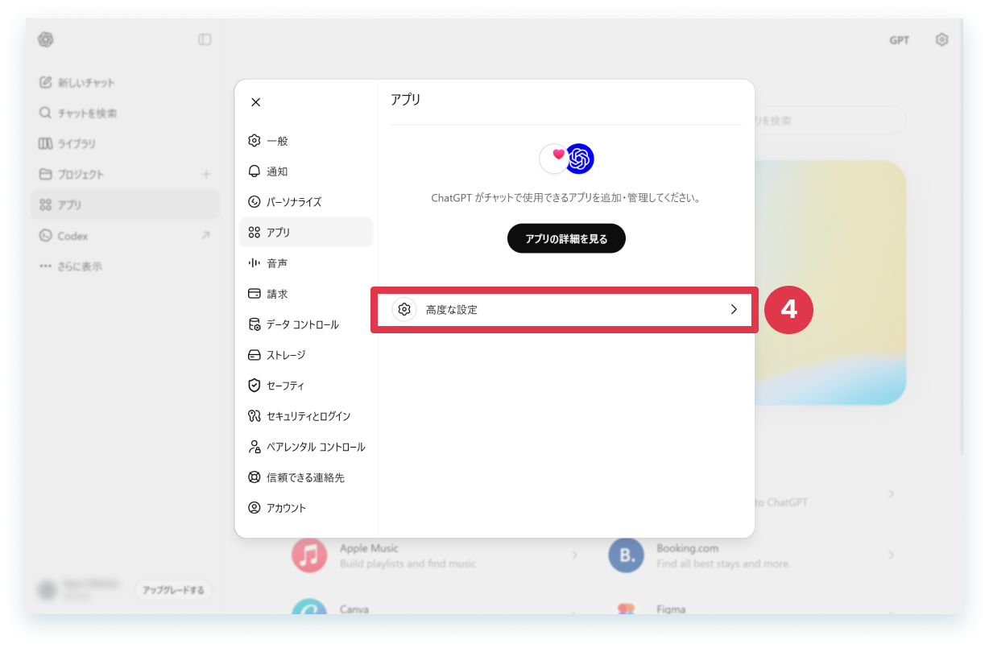This screenshot has width=989, height=648.
Task: Click the Canva app icon
Action: pyautogui.click(x=309, y=608)
